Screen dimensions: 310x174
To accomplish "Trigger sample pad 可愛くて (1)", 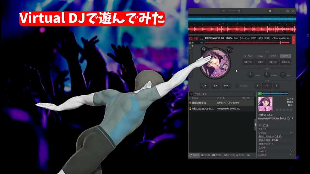I will click(x=248, y=62).
